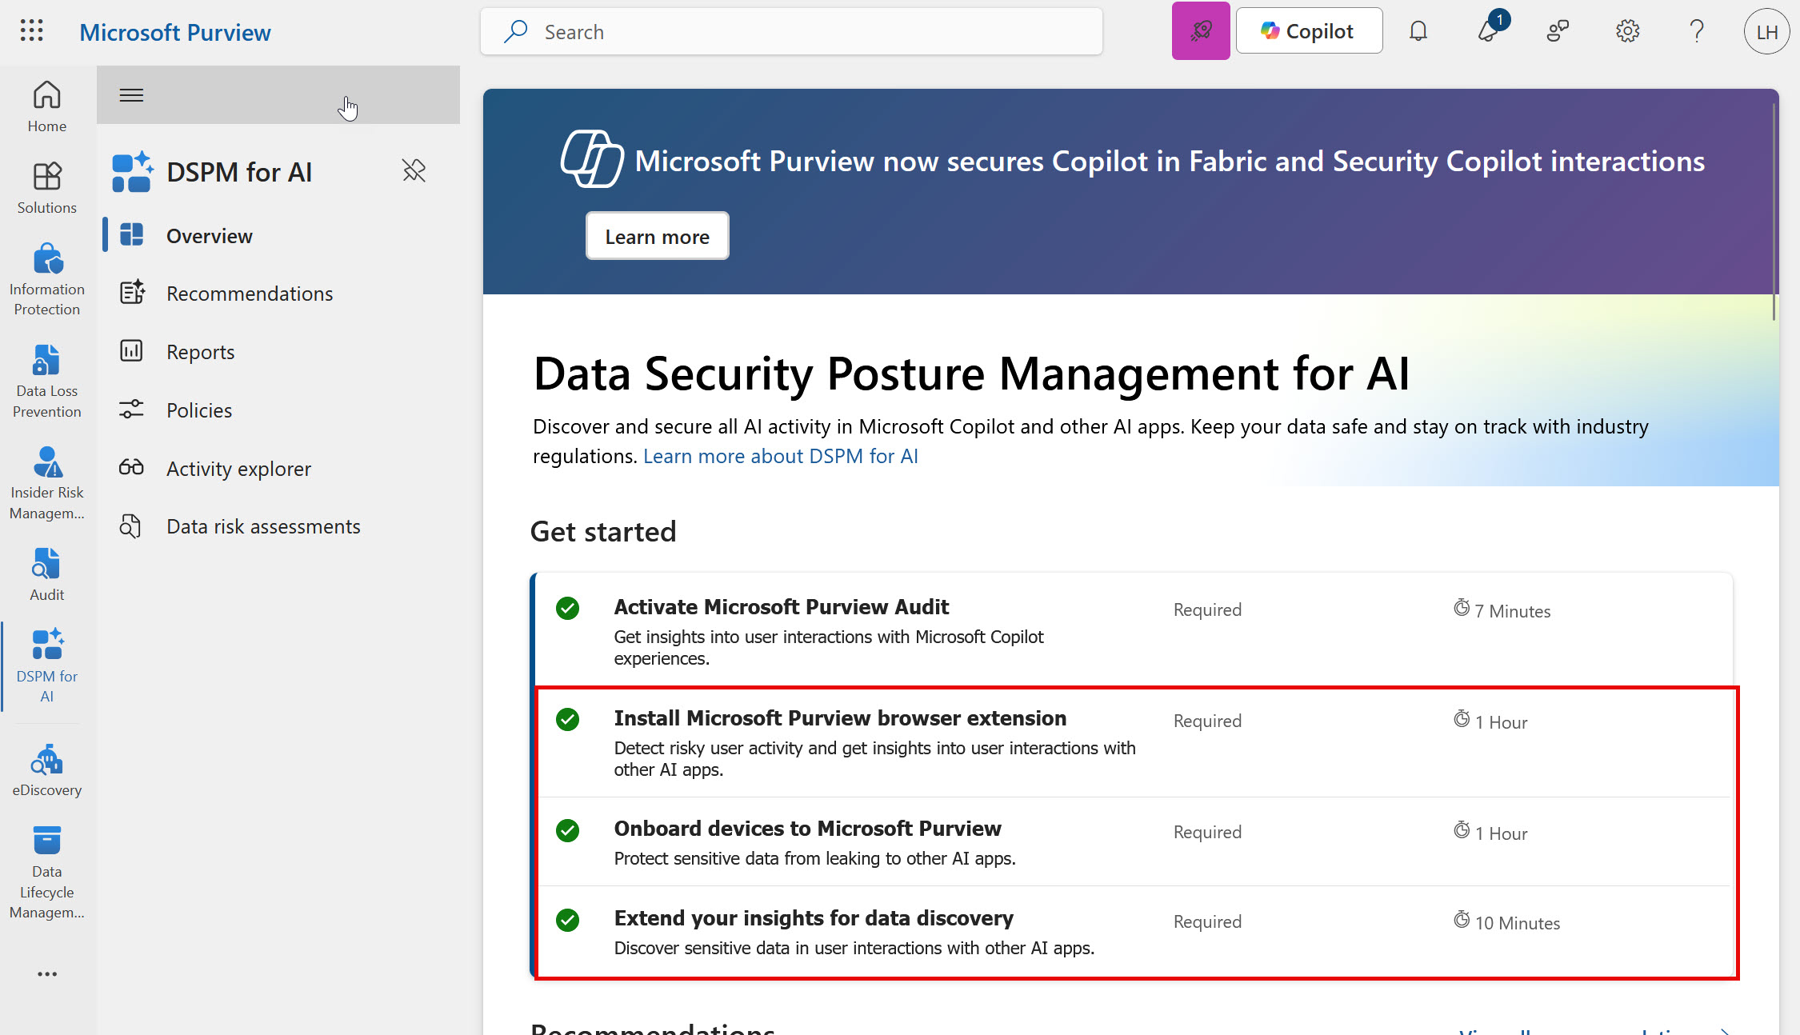Click Data Security Posture Management heading
1800x1035 pixels.
(x=971, y=374)
